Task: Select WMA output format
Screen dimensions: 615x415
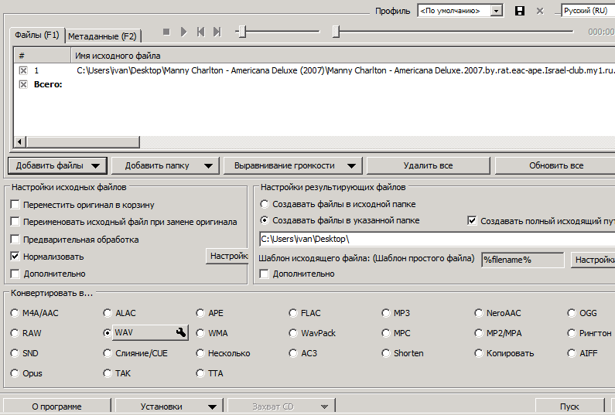Action: tap(200, 333)
